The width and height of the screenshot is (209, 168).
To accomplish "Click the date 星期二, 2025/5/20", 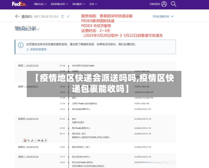I will point(28,65).
